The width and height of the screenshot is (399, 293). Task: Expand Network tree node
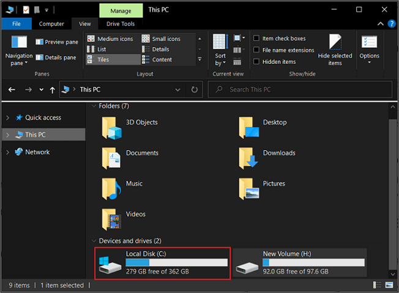coord(7,152)
